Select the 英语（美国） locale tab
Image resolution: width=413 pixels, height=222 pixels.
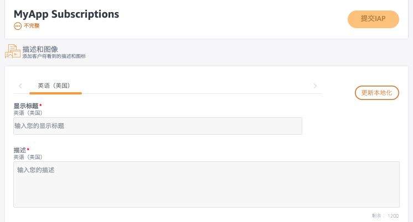[x=54, y=86]
